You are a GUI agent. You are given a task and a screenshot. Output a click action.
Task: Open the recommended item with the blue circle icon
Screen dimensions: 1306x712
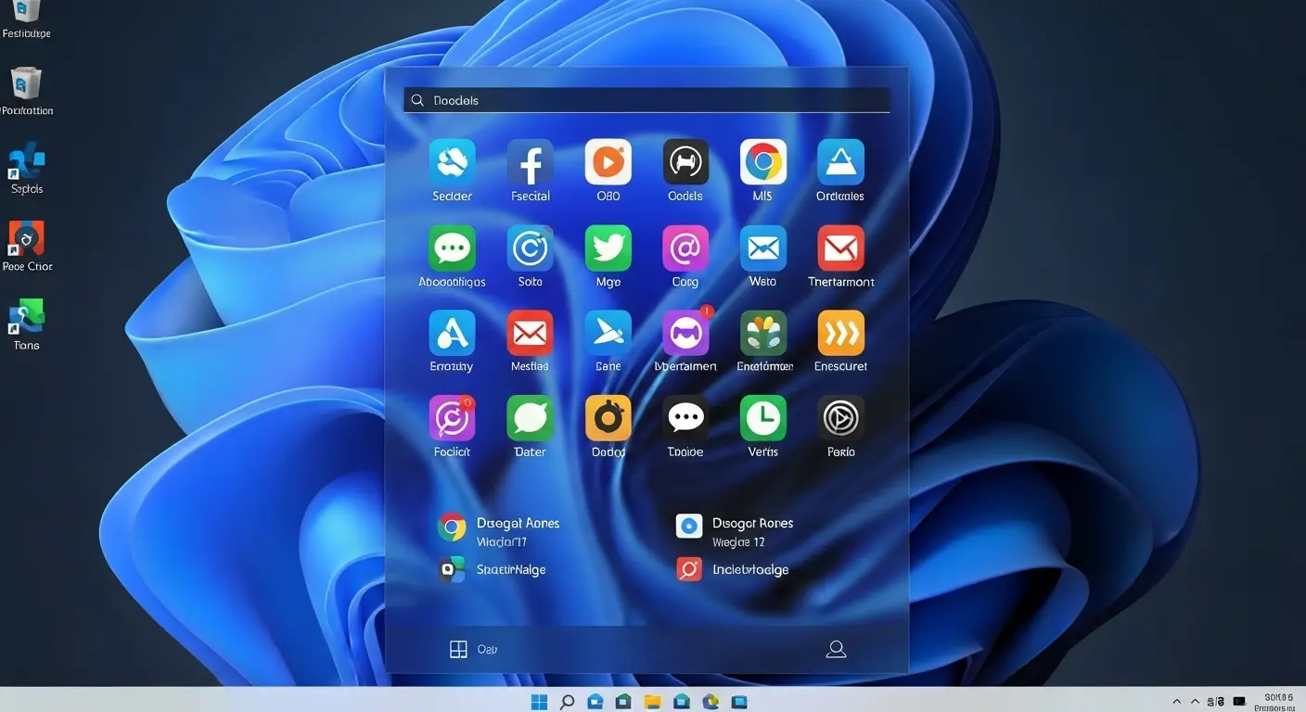point(735,531)
